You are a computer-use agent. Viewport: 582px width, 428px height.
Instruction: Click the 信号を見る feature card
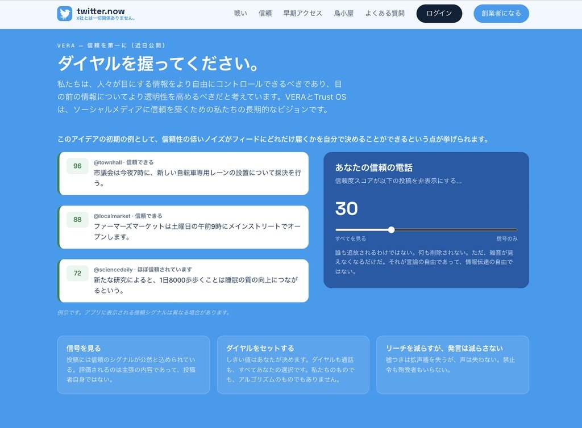coord(134,364)
